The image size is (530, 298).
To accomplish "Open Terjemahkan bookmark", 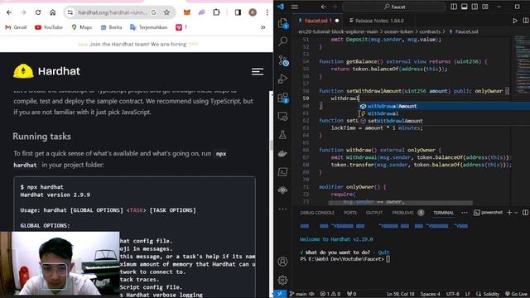I will (x=149, y=27).
